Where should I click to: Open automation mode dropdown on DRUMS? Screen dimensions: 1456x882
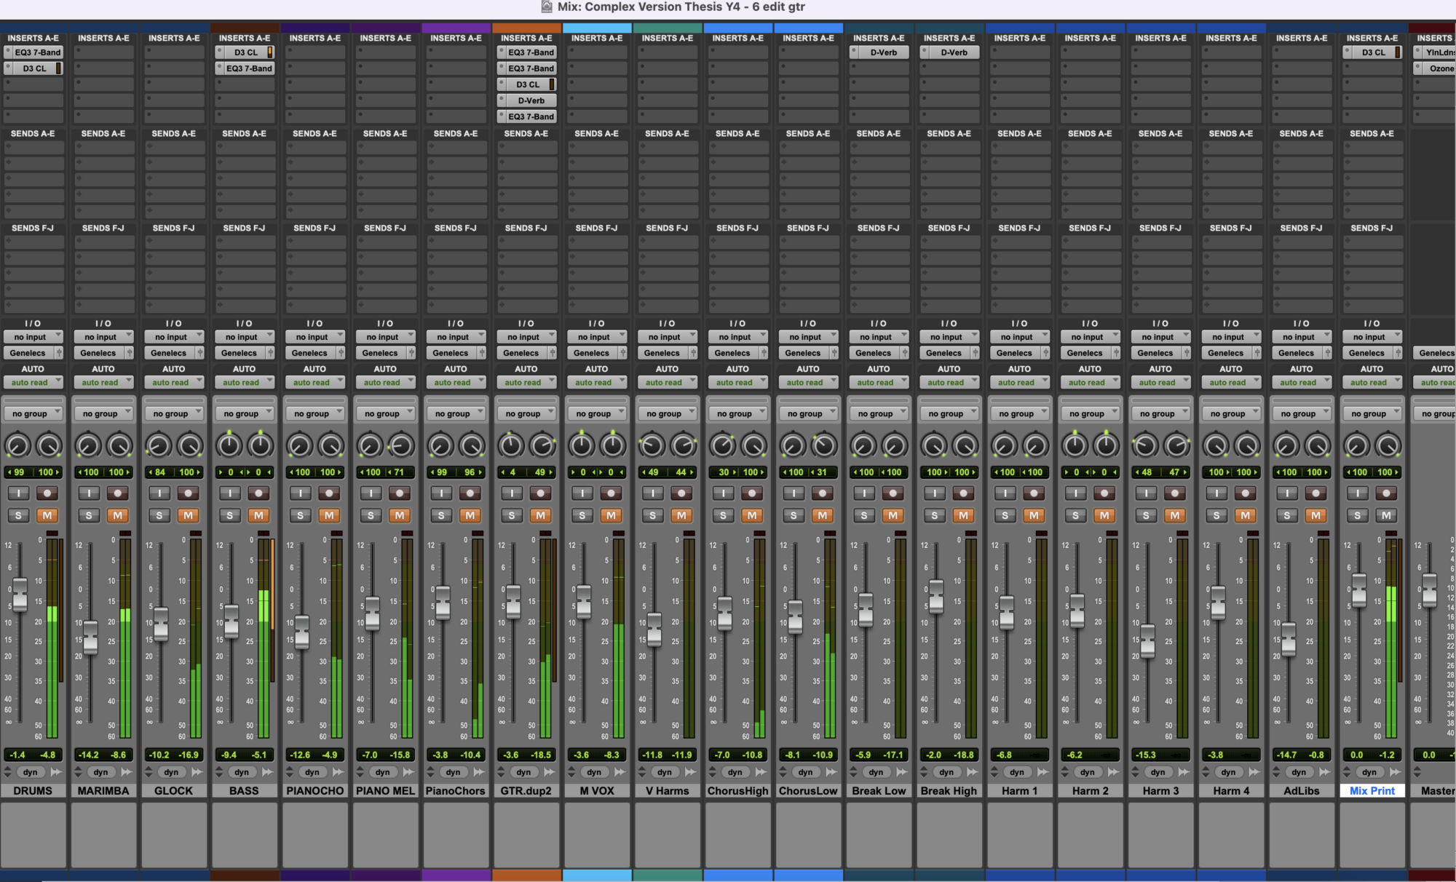click(33, 382)
